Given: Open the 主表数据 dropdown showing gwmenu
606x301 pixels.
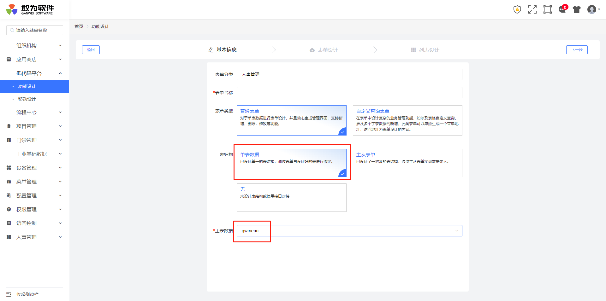Looking at the screenshot, I should 349,231.
